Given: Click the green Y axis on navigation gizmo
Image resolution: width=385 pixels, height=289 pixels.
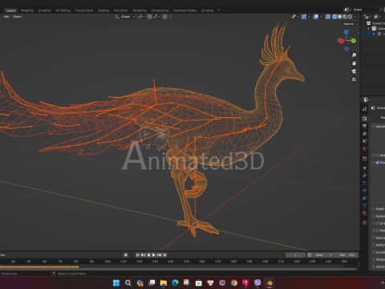Looking at the screenshot, I should (x=354, y=41).
